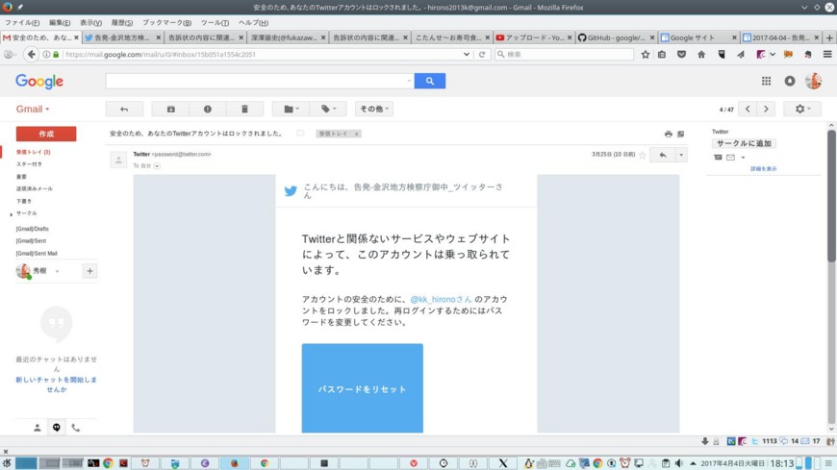Click the taskbar volume speaker icon
Screen dimensions: 837x470
tap(679, 463)
